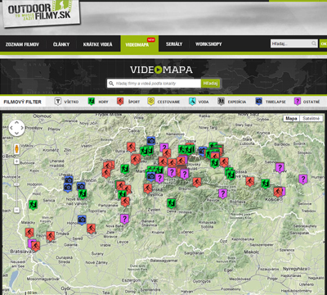Screen dimensions: 327x295
Task: Open red cycling marker near Sereď
Action: [x=91, y=229]
